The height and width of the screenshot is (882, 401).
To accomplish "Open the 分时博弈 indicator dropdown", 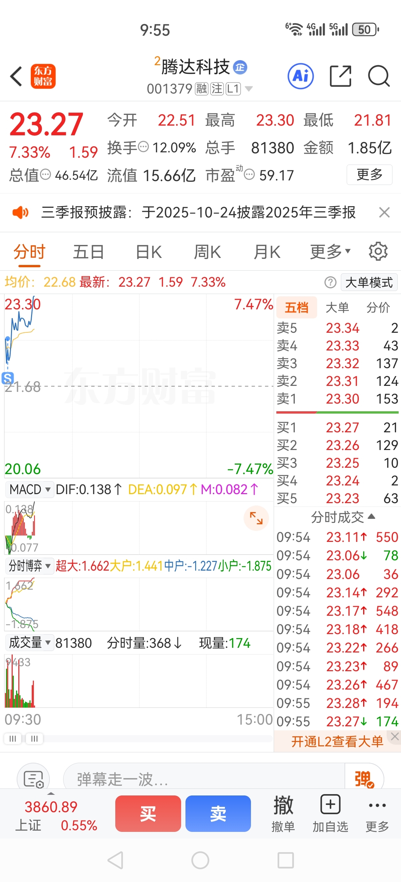I will click(x=30, y=566).
